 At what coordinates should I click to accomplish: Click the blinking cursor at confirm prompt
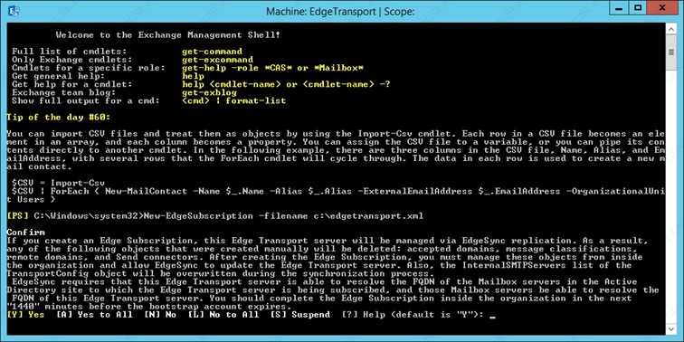coord(493,318)
